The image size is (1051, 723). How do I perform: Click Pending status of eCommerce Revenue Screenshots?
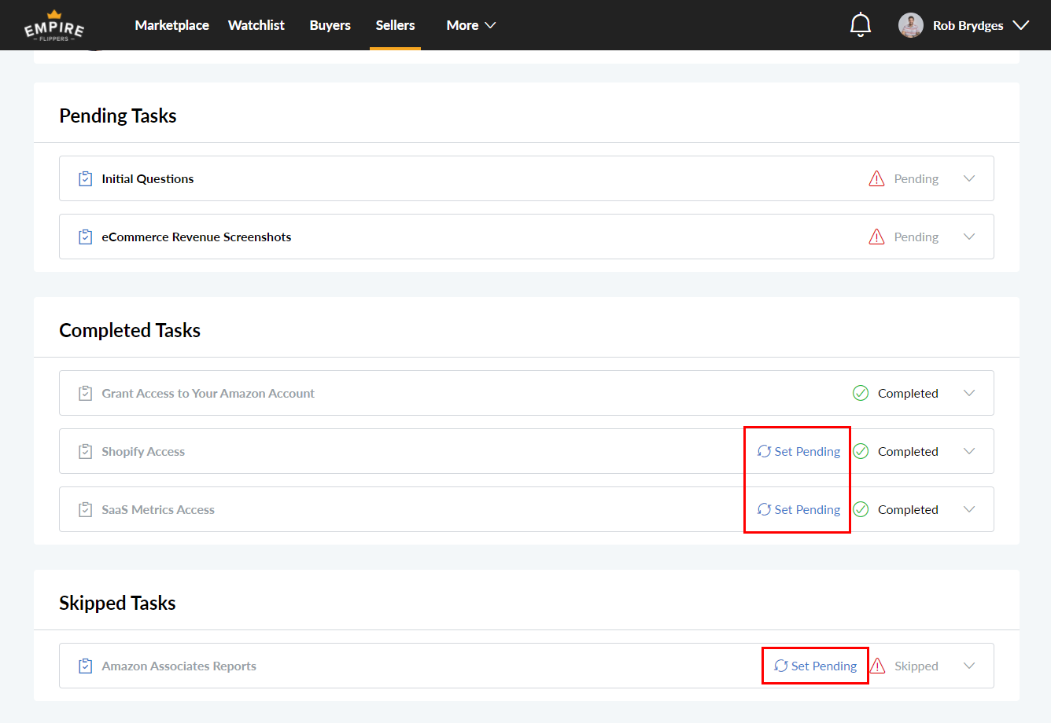(916, 237)
